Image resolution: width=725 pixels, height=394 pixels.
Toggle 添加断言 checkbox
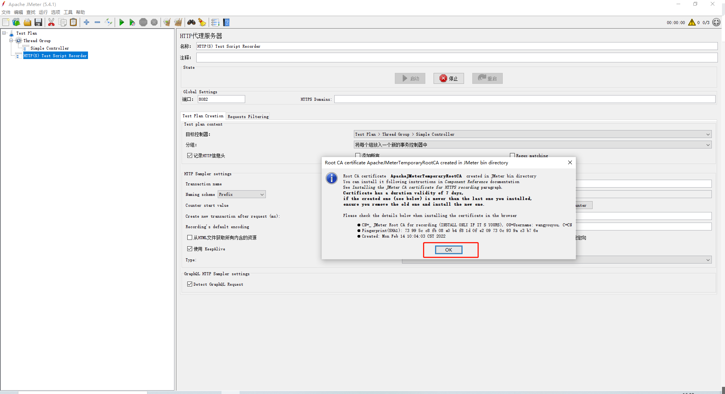[358, 155]
